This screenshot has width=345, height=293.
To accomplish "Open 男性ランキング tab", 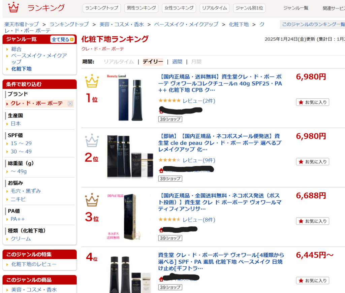I will click(x=141, y=8).
